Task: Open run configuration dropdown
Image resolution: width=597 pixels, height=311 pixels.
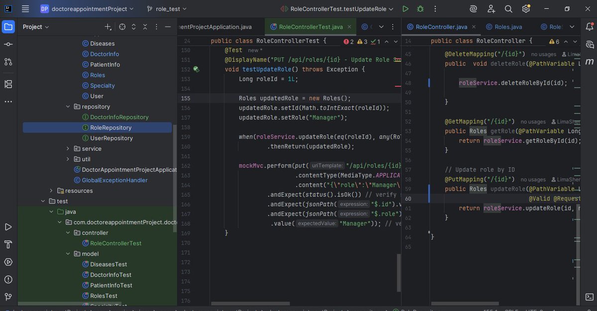Action: tap(337, 9)
